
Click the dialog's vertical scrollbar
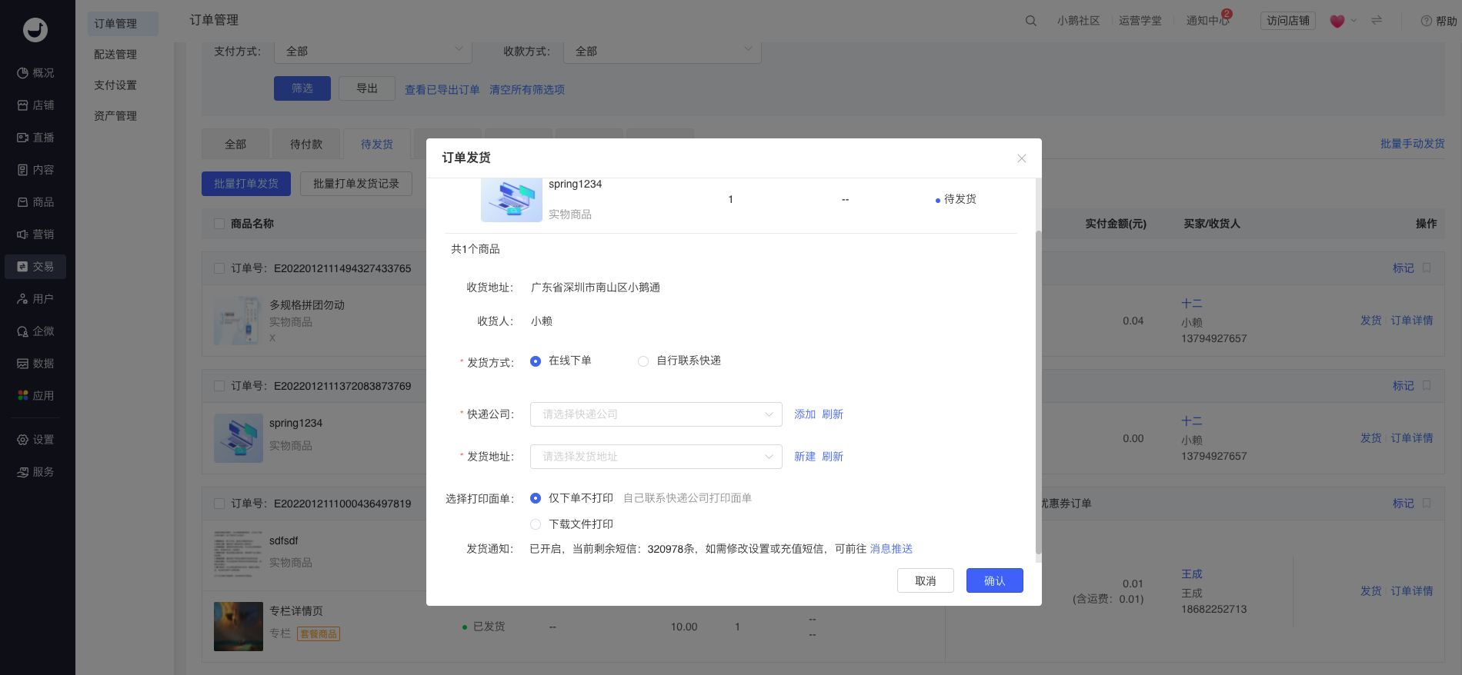point(1038,384)
